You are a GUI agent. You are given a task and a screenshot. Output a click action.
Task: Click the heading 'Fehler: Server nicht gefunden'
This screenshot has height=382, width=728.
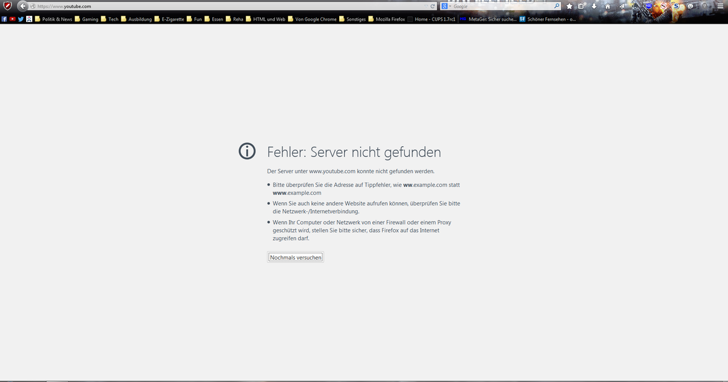tap(354, 152)
